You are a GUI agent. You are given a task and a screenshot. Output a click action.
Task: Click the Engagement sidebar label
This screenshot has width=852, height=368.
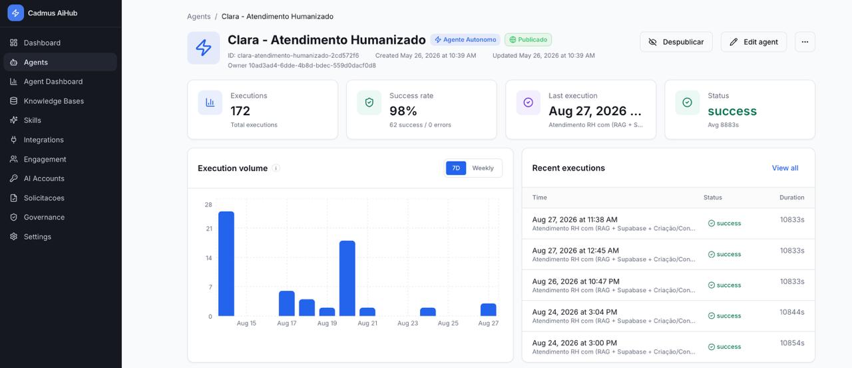[45, 159]
